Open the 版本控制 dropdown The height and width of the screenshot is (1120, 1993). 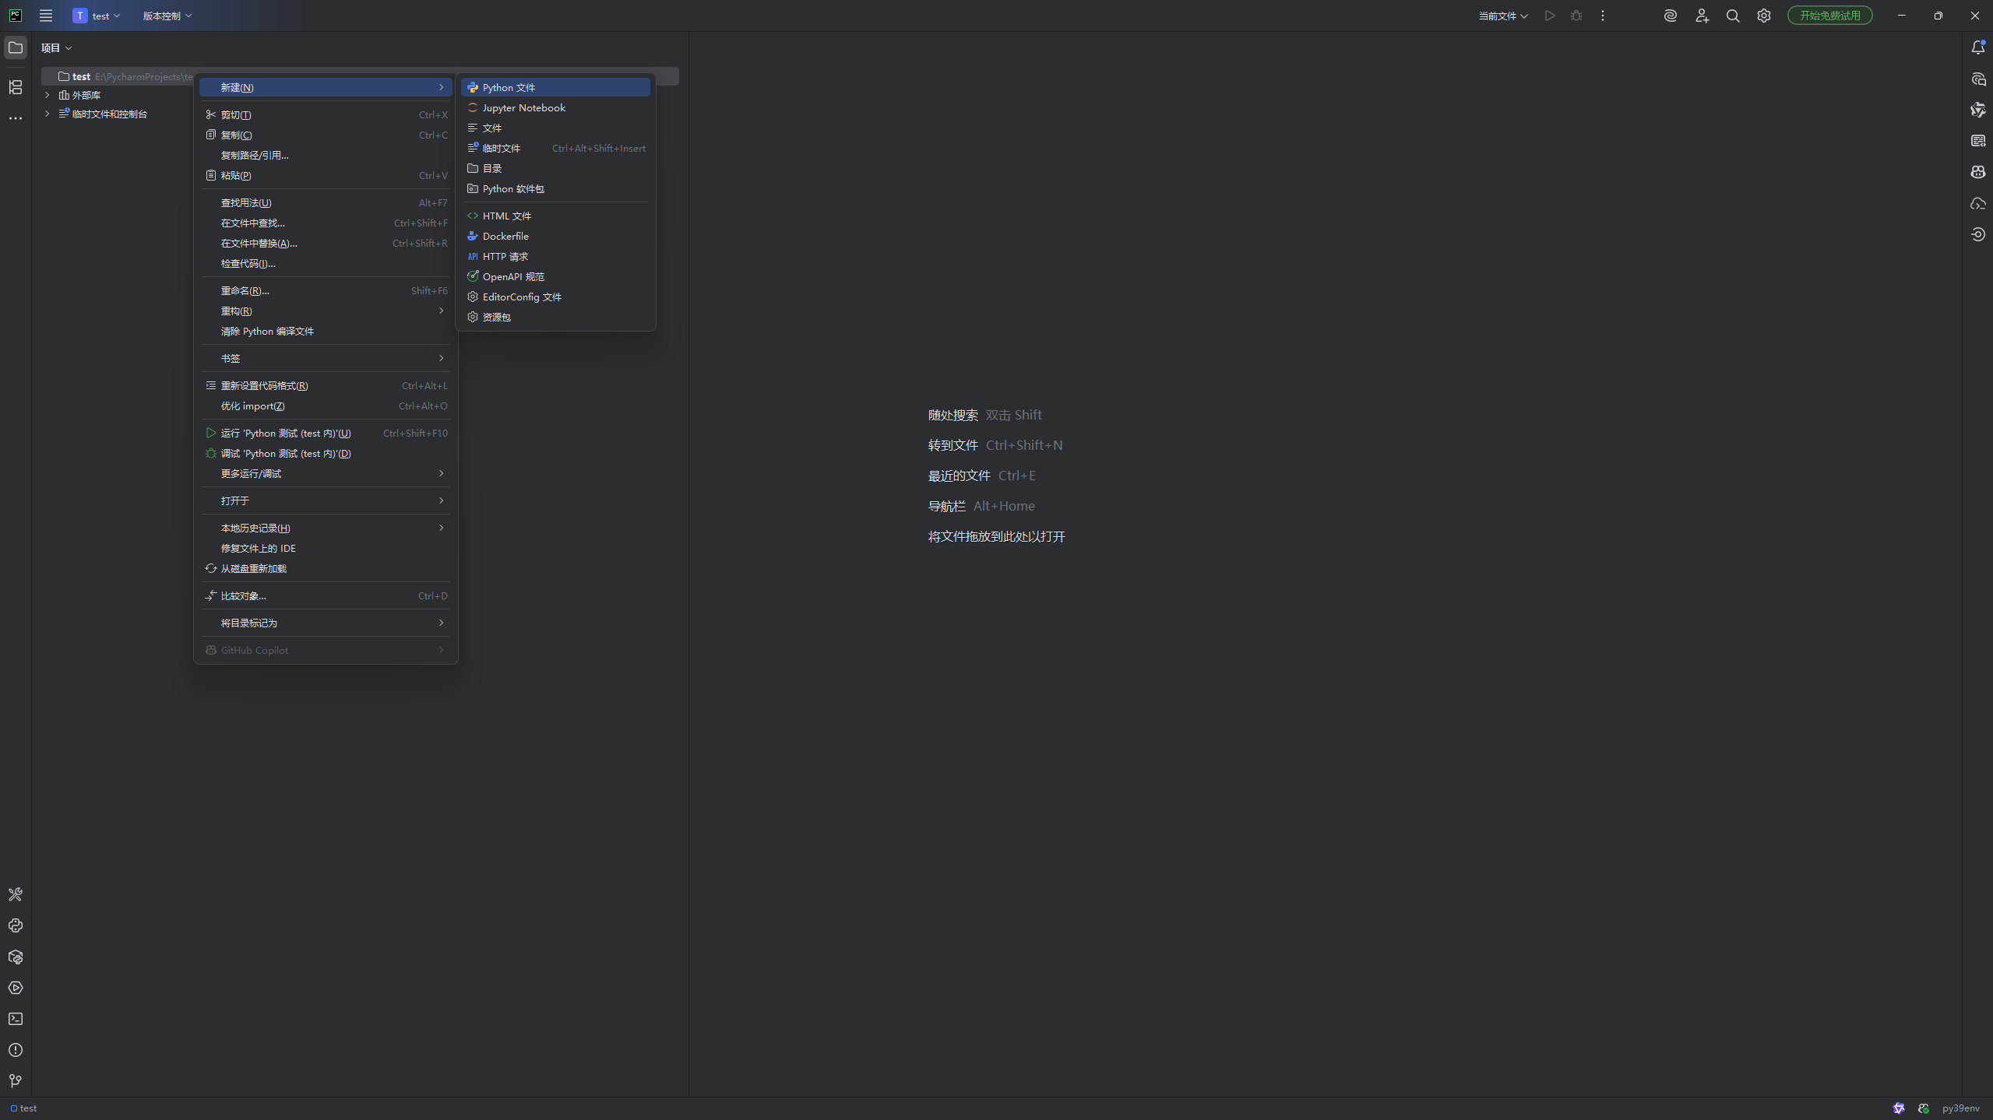pyautogui.click(x=167, y=16)
